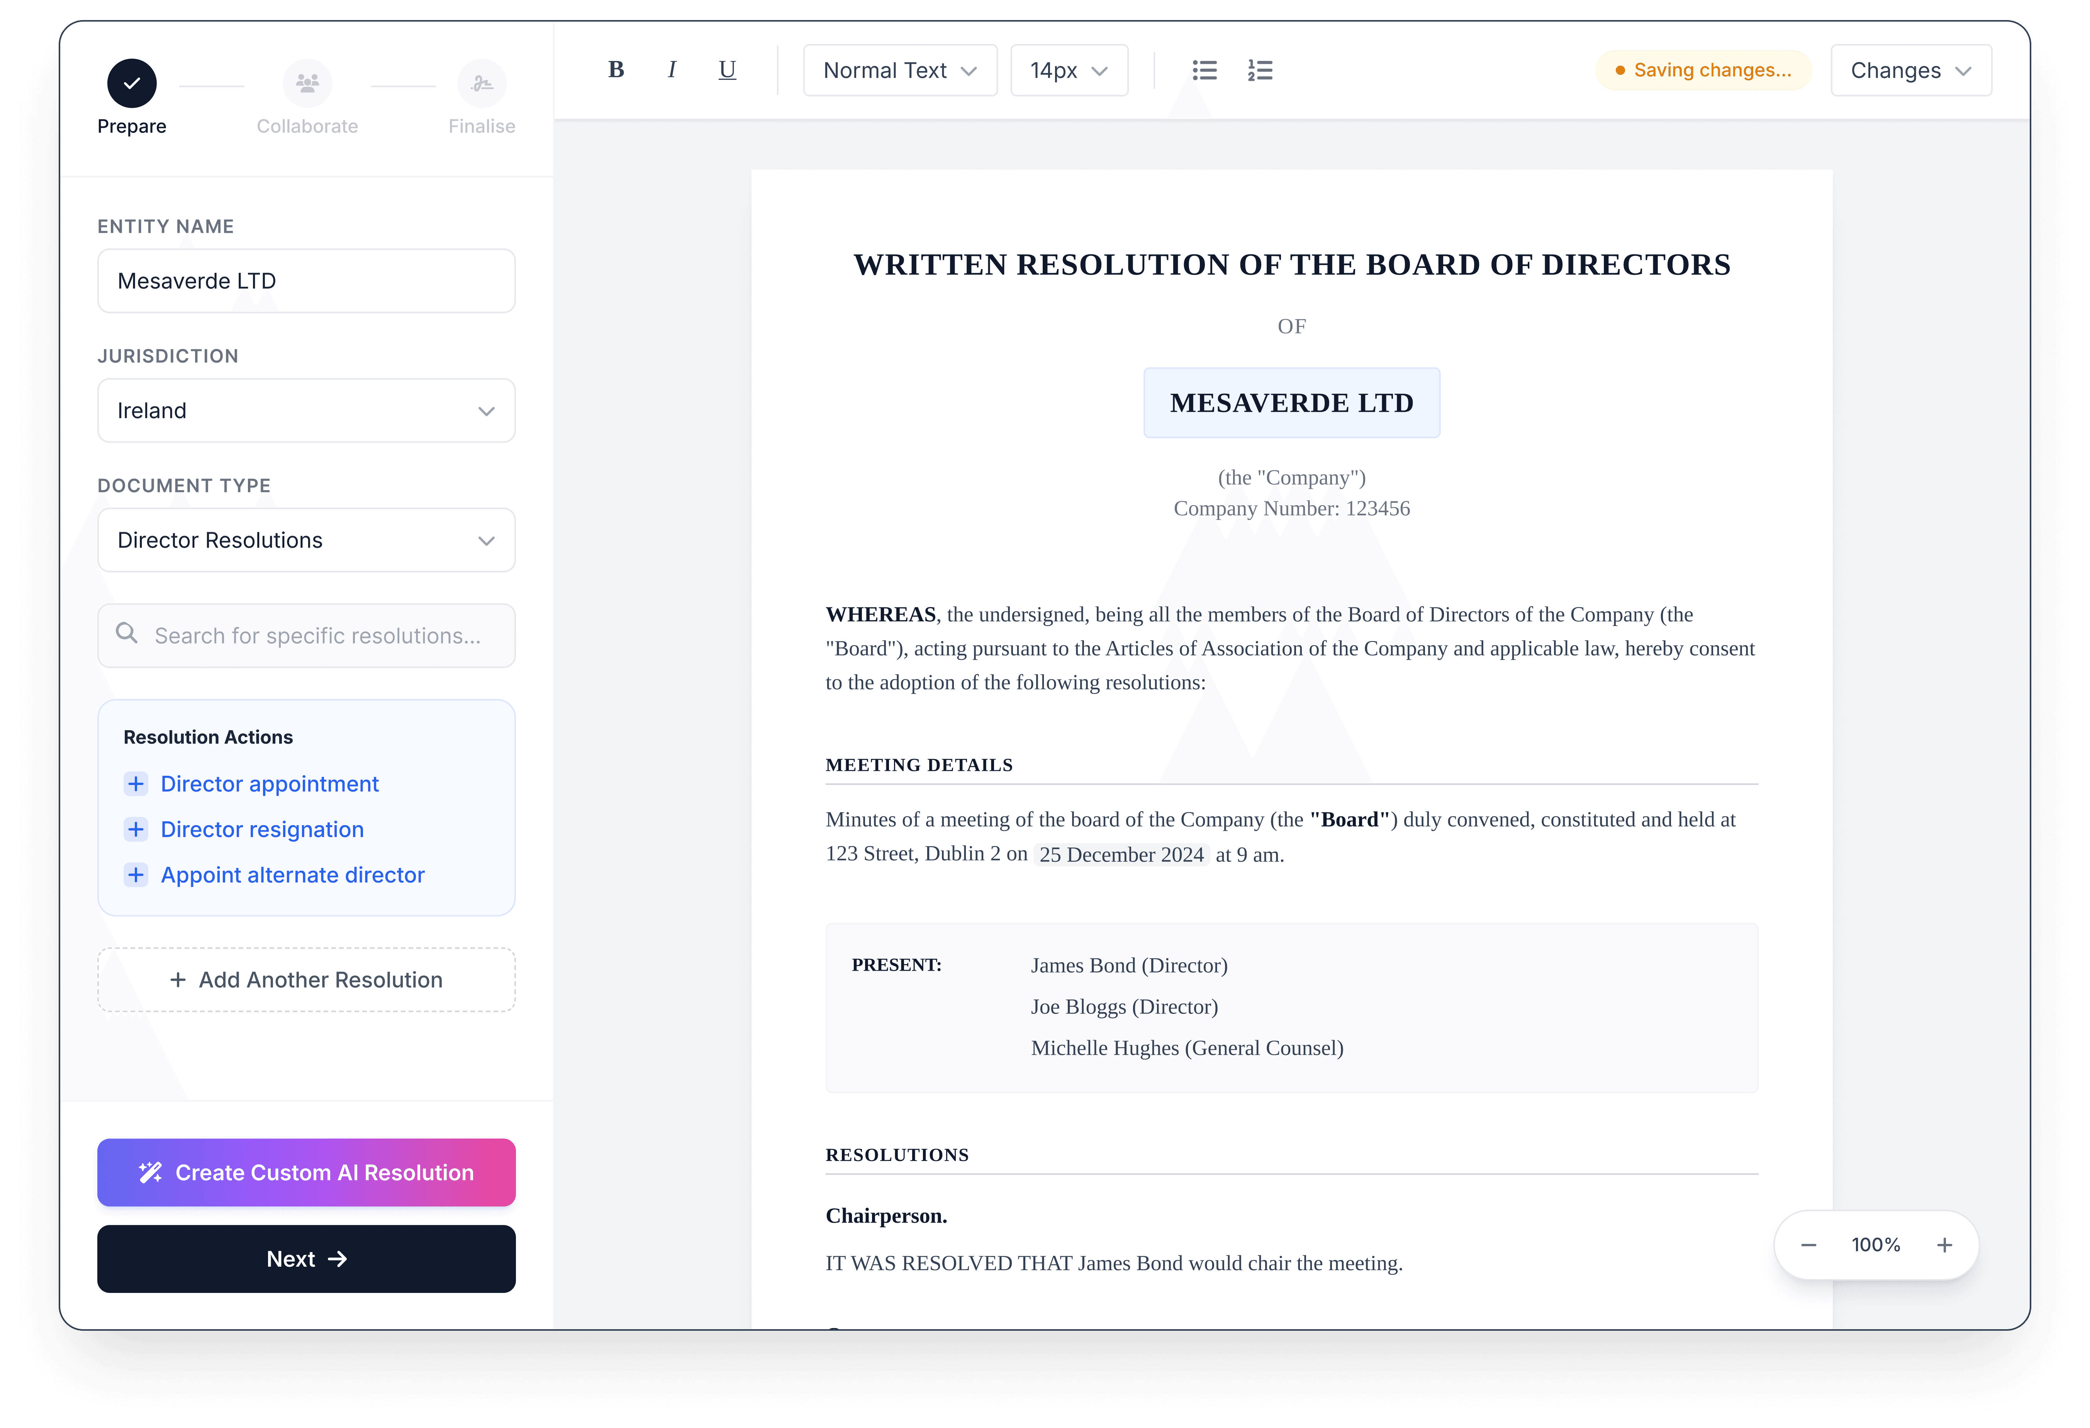Go to the Finalise step
The width and height of the screenshot is (2090, 1428).
pos(481,84)
